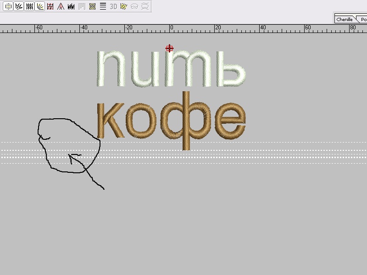Click the red triangle smart corners icon
This screenshot has height=275, width=367.
[61, 6]
